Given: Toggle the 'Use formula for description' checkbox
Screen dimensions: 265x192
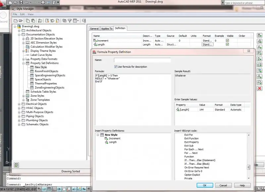Looking at the screenshot, I should point(116,67).
